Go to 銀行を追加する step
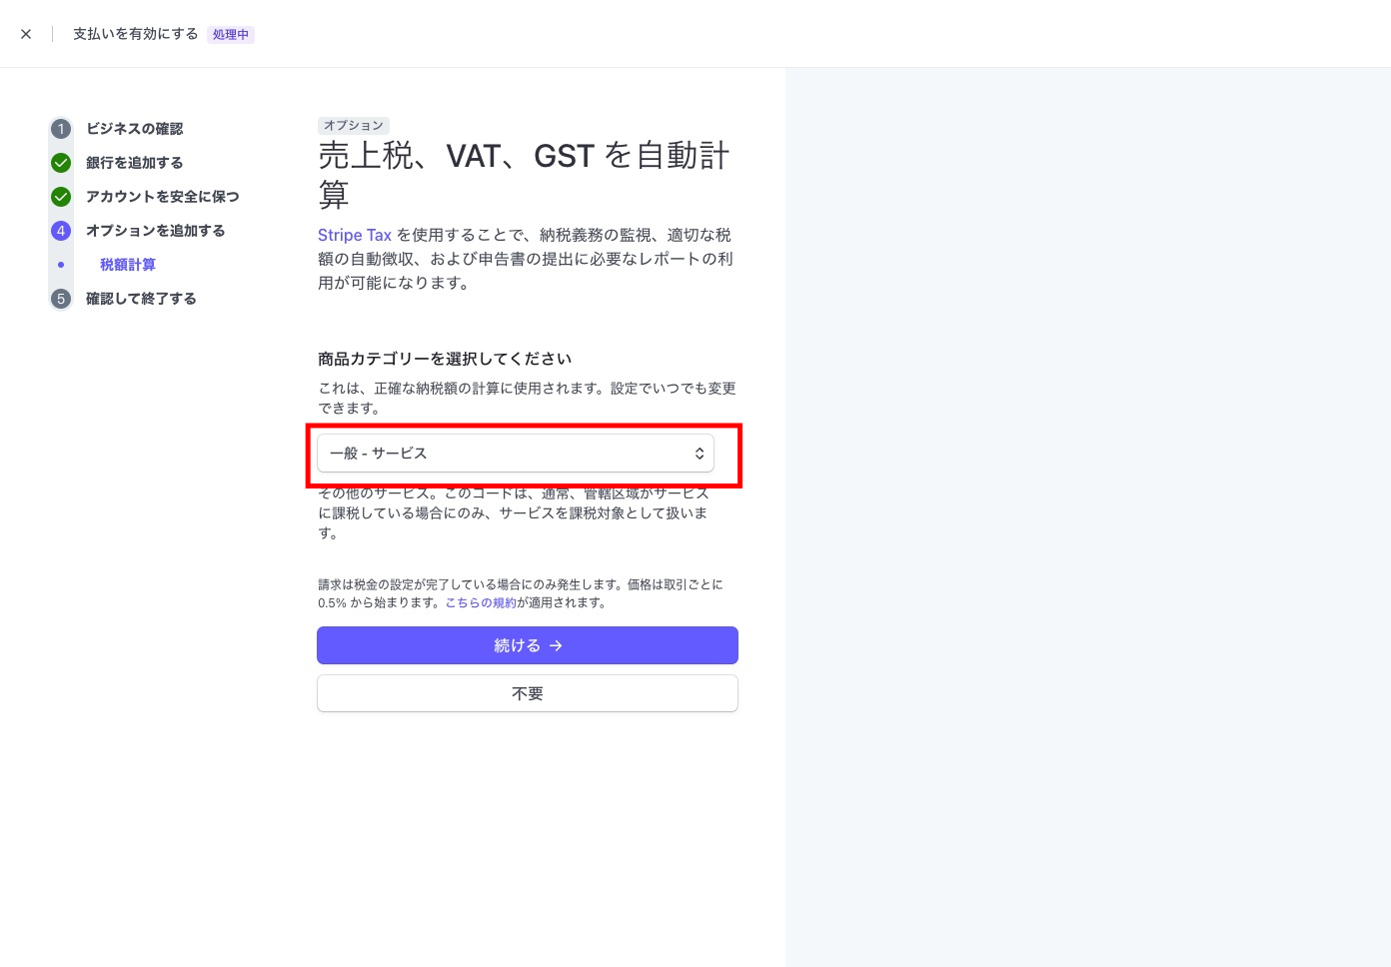Screen dimensions: 1391x967 [x=134, y=163]
